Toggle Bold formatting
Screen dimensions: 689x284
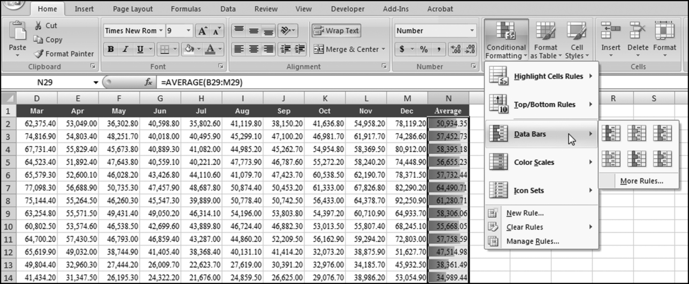(x=111, y=49)
